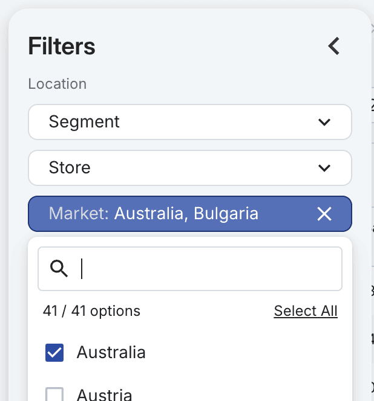Click the magnifying glass search icon
This screenshot has height=401, width=374.
coord(59,269)
